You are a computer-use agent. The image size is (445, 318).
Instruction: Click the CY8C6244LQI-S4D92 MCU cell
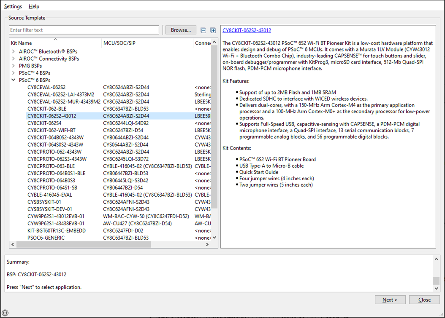tap(126, 123)
